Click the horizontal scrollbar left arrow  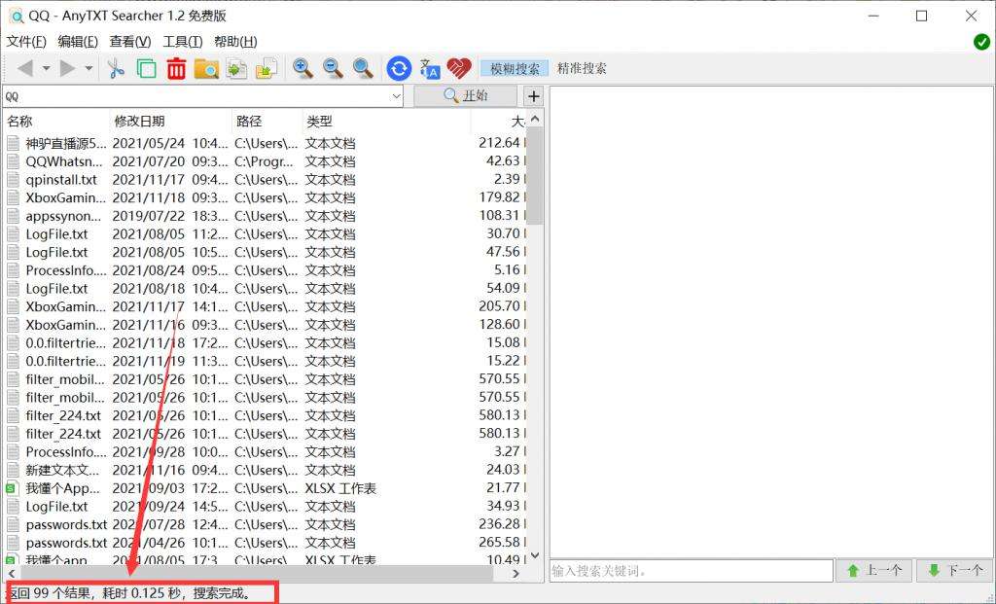pos(12,574)
